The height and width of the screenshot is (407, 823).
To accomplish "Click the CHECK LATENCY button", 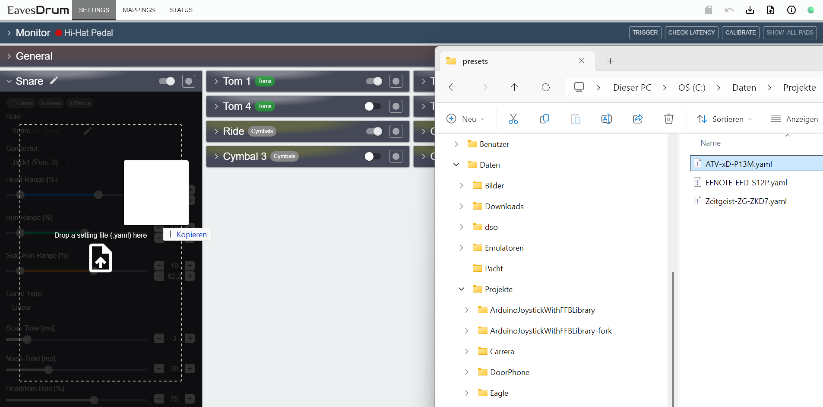I will pyautogui.click(x=691, y=32).
